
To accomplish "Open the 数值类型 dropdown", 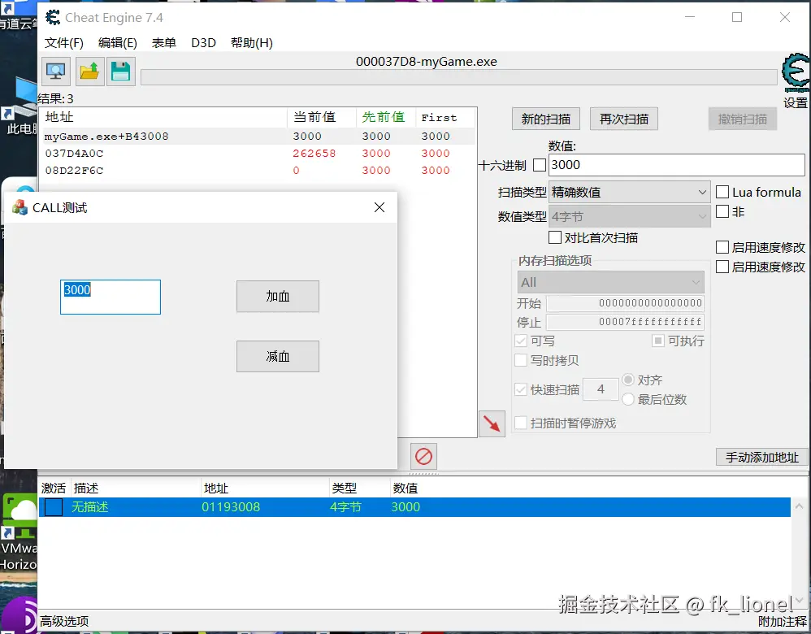I will (x=629, y=215).
